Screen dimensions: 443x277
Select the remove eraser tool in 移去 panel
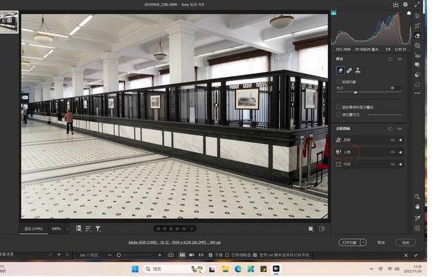point(341,71)
